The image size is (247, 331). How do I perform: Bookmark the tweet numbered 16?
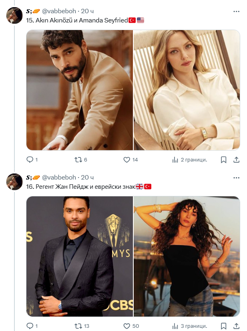tap(224, 325)
